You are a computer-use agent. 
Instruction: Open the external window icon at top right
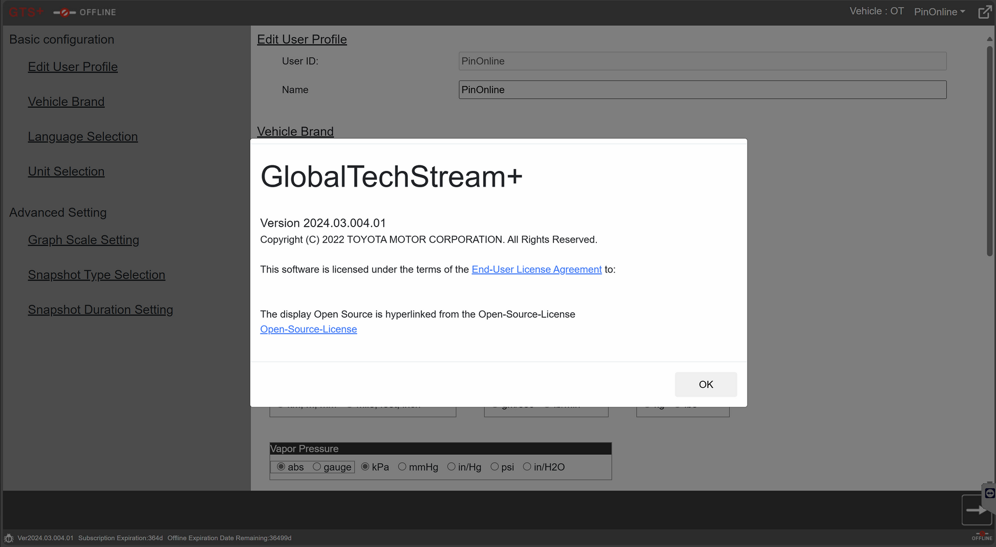pyautogui.click(x=984, y=12)
